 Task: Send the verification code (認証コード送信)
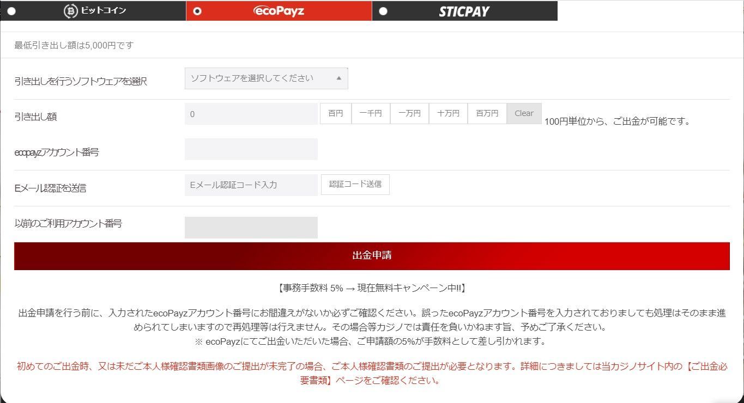click(x=355, y=185)
